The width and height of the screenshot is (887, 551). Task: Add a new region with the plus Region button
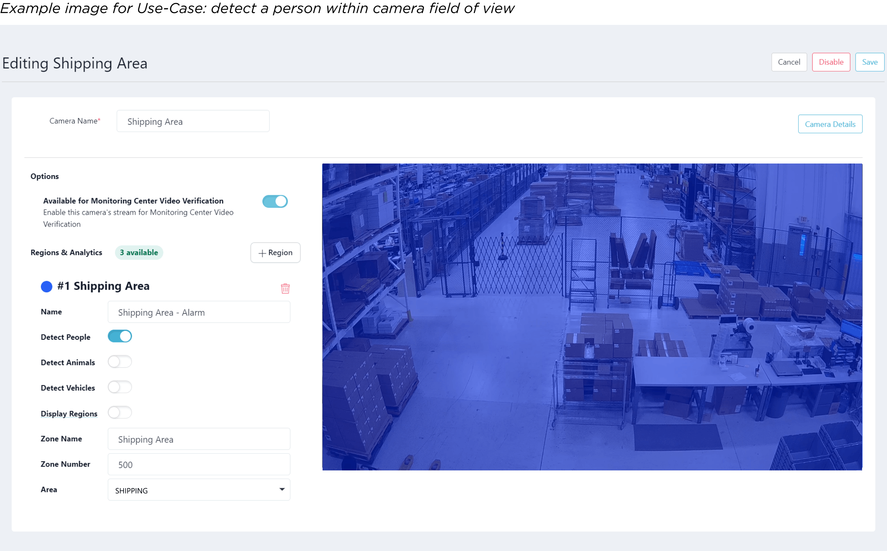click(275, 252)
